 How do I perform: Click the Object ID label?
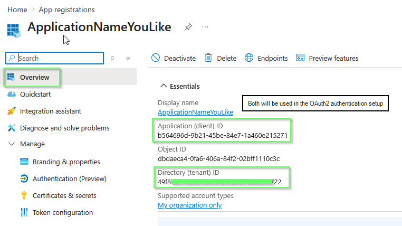tap(172, 149)
